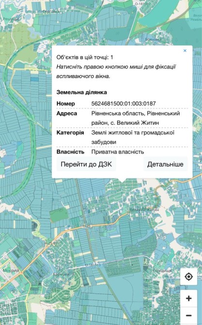Click the О-181513 road label
This screenshot has height=325, width=202.
pyautogui.click(x=93, y=265)
